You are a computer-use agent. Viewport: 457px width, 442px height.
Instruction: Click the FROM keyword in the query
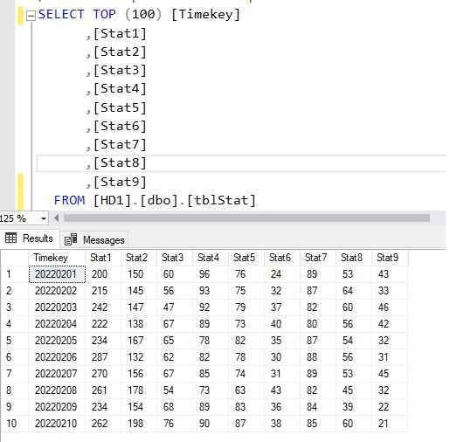coord(69,200)
